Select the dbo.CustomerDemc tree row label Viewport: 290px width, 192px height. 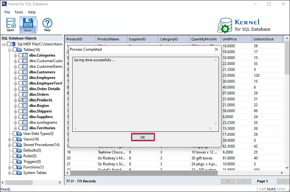(x=46, y=66)
